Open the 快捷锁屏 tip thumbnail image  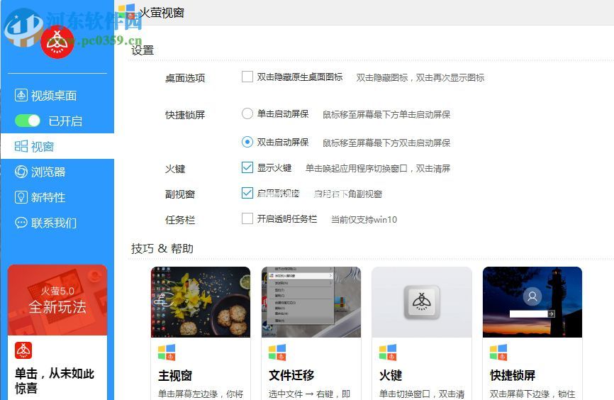tap(532, 302)
